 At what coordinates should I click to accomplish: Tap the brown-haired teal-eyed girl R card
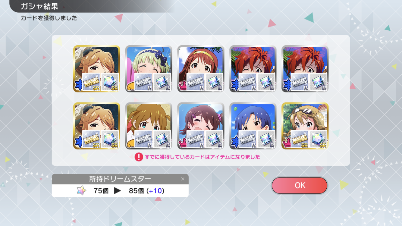(149, 126)
